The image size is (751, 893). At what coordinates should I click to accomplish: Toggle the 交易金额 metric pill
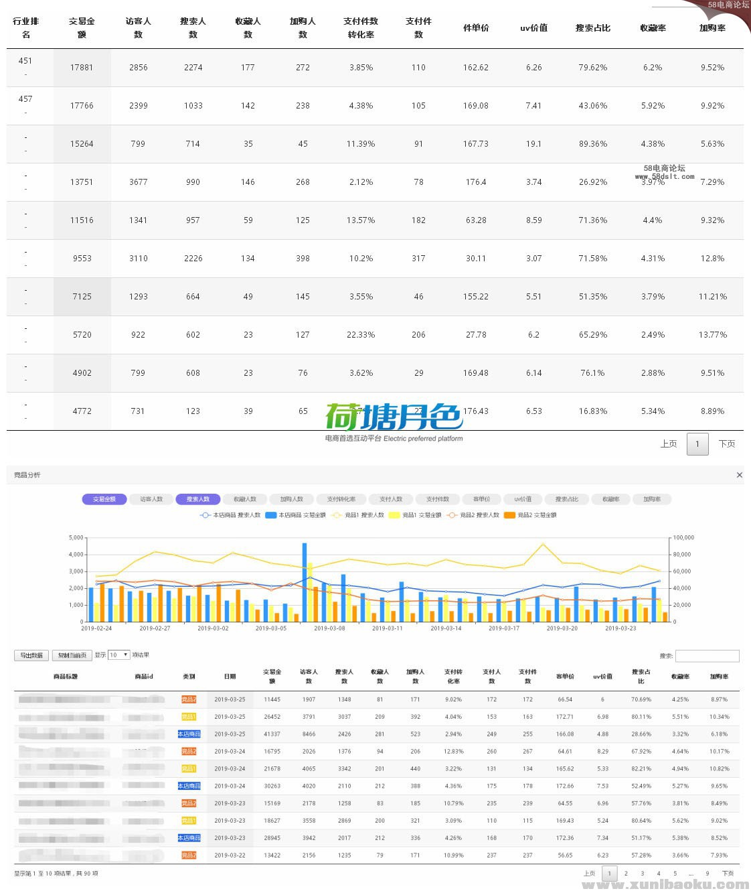(x=104, y=499)
